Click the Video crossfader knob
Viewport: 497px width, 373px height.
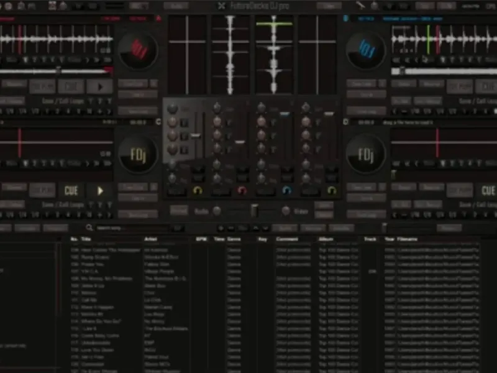tap(286, 211)
